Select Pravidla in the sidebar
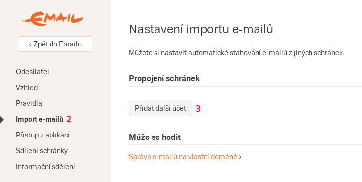Image resolution: width=362 pixels, height=182 pixels. click(29, 103)
